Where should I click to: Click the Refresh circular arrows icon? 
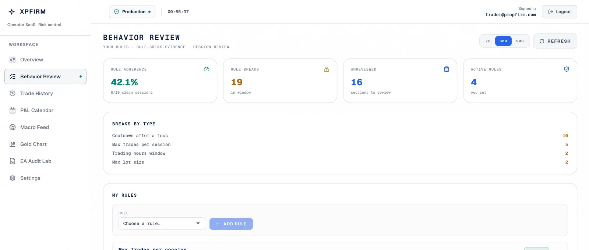[542, 41]
